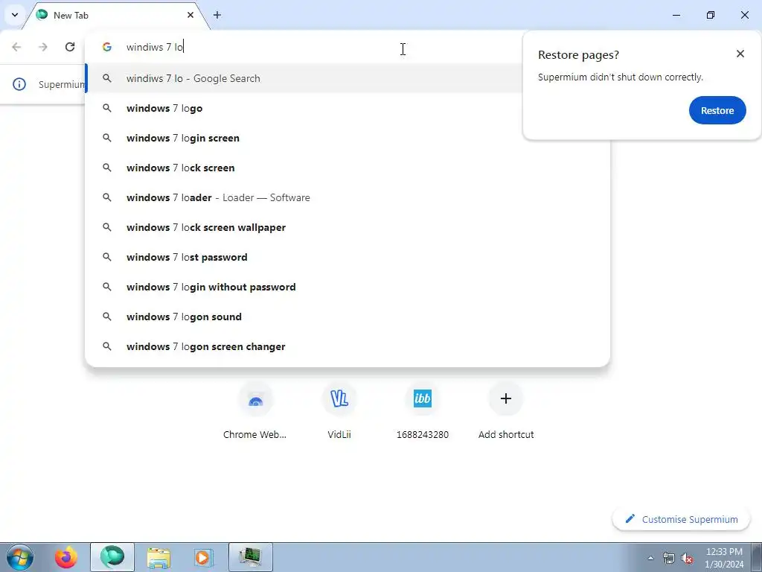The width and height of the screenshot is (762, 572).
Task: Open a new tab with plus button
Action: coord(217,15)
